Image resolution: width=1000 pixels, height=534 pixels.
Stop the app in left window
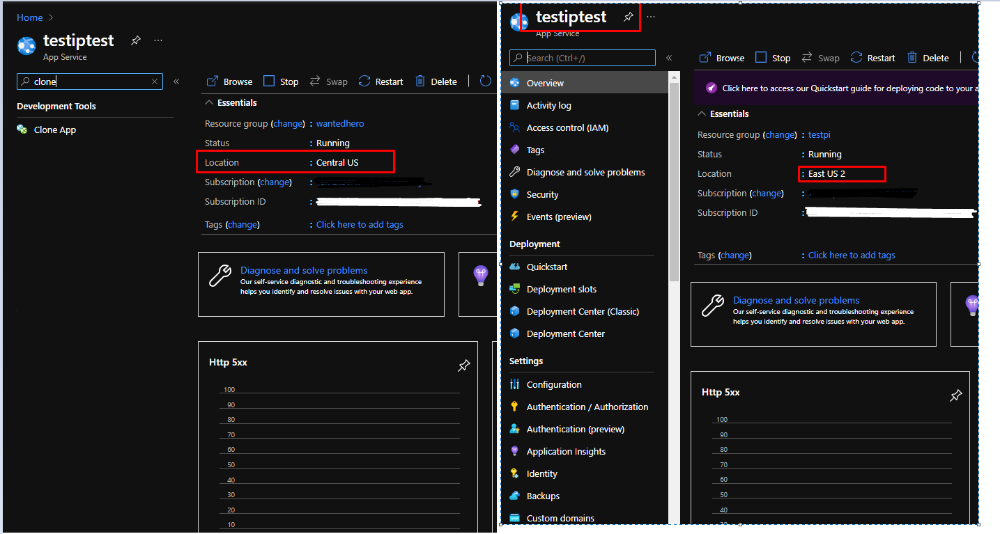tap(281, 81)
